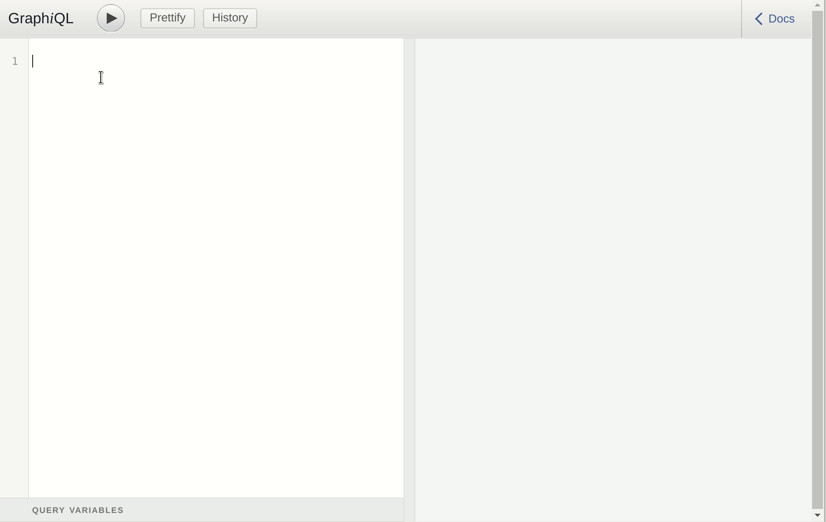Click the play triangle icon in the toolbar

[112, 18]
